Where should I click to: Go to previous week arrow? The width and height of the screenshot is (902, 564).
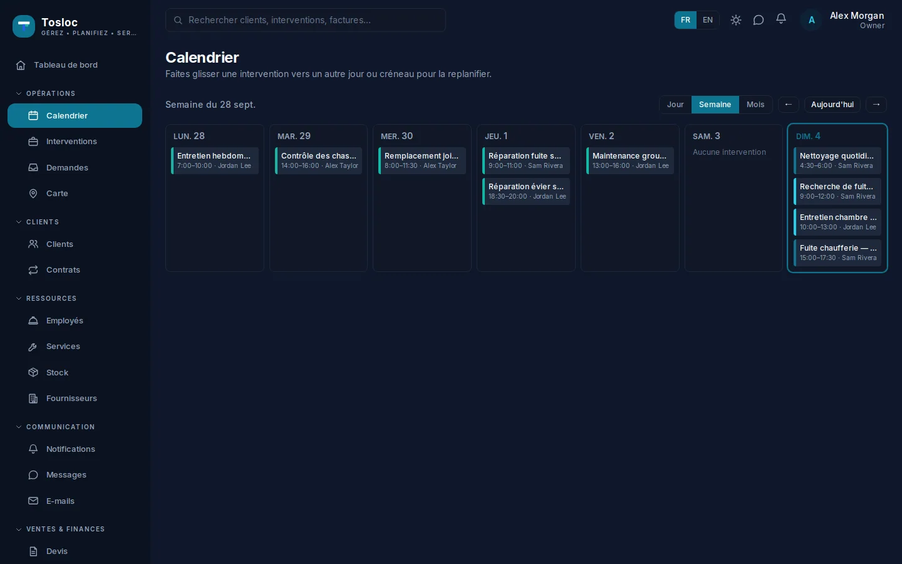point(788,105)
